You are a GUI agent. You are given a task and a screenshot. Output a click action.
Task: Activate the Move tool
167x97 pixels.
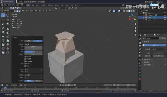[3, 20]
